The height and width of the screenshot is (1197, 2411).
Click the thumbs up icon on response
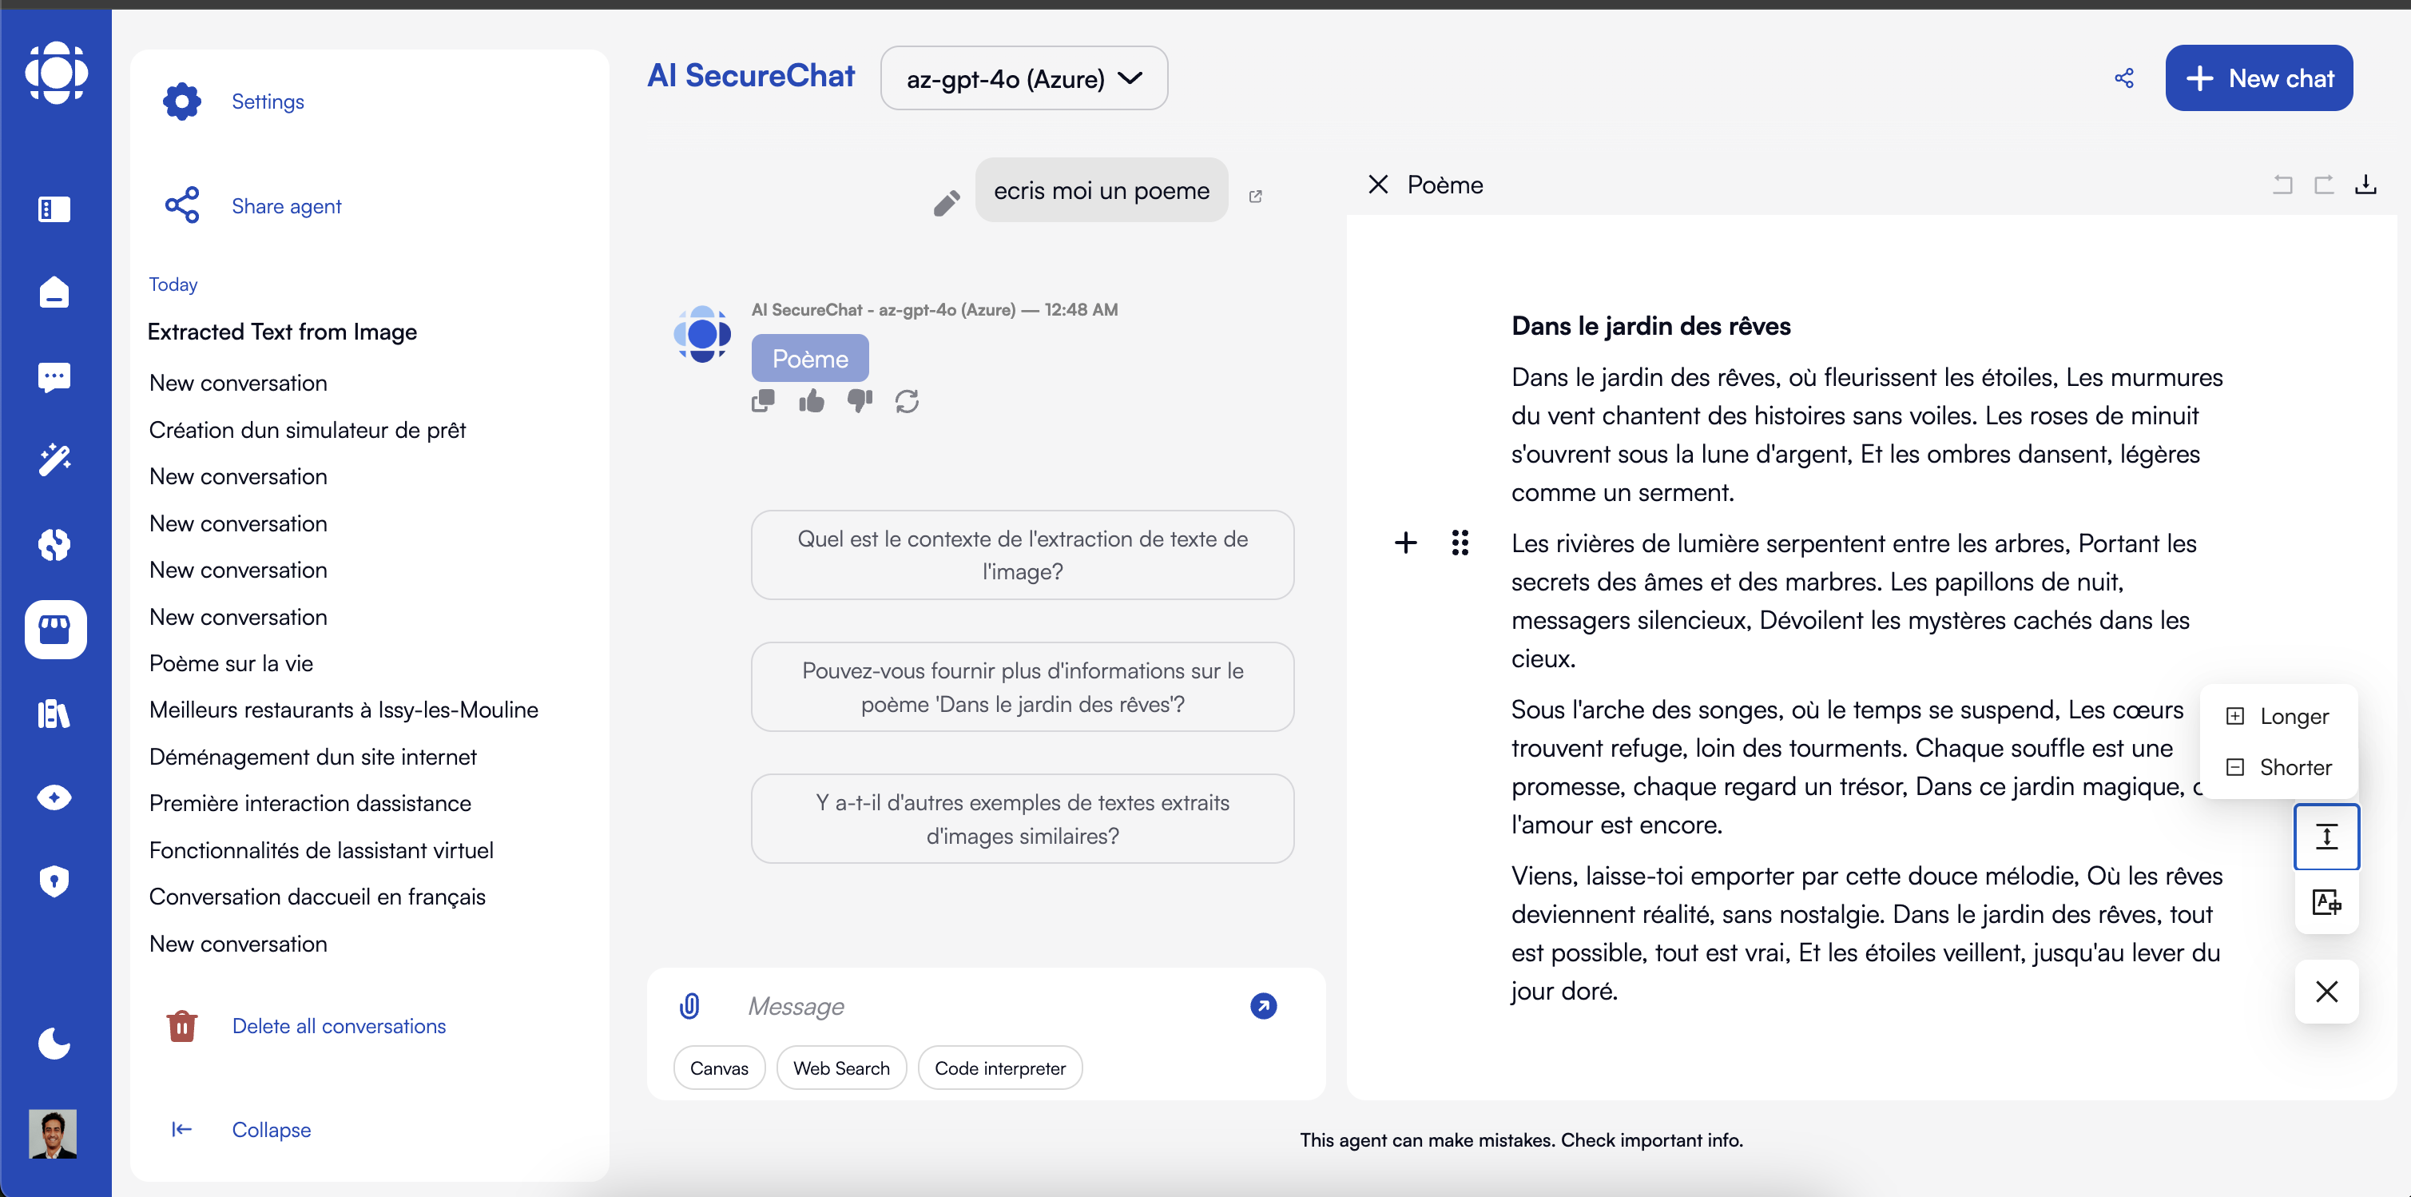pyautogui.click(x=811, y=401)
